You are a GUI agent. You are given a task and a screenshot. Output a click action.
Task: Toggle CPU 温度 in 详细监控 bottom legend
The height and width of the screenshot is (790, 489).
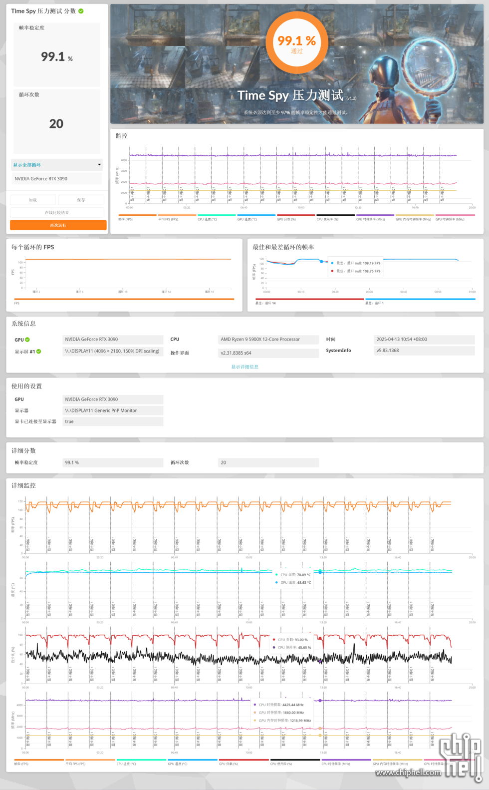coord(141,762)
